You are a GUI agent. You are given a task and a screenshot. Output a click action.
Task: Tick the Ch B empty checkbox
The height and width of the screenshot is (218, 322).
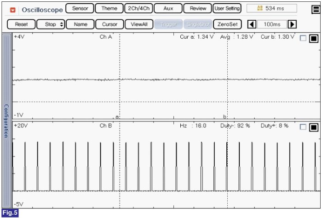[x=303, y=127]
